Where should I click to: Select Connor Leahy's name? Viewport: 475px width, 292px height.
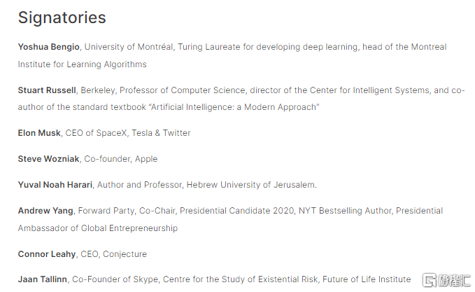(x=48, y=254)
